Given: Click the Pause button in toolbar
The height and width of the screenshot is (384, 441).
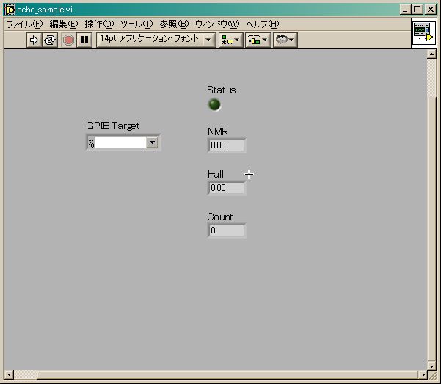Looking at the screenshot, I should click(x=84, y=40).
